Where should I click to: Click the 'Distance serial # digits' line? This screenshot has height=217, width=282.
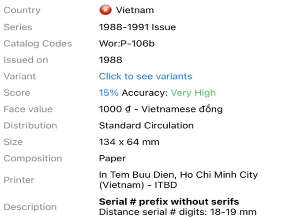(x=177, y=212)
